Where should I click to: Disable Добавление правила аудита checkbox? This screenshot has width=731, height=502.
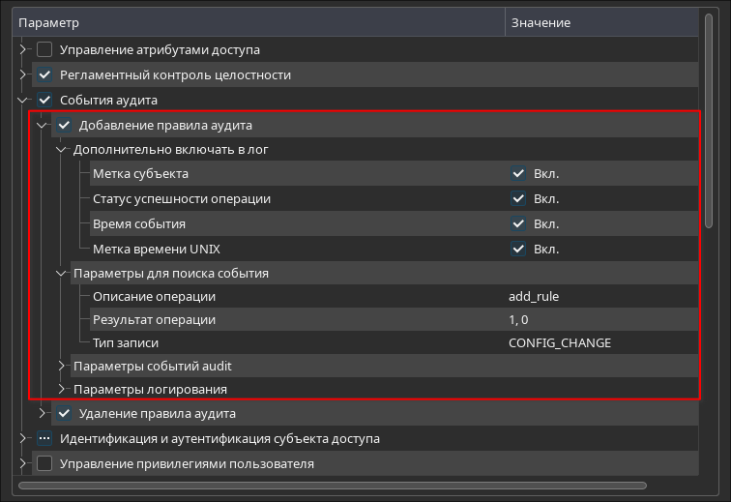64,125
